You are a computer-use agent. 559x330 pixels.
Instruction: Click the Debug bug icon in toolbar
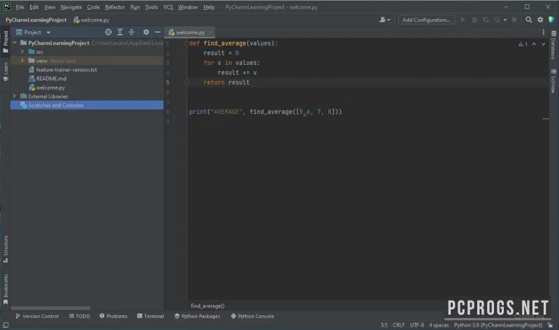click(x=474, y=20)
